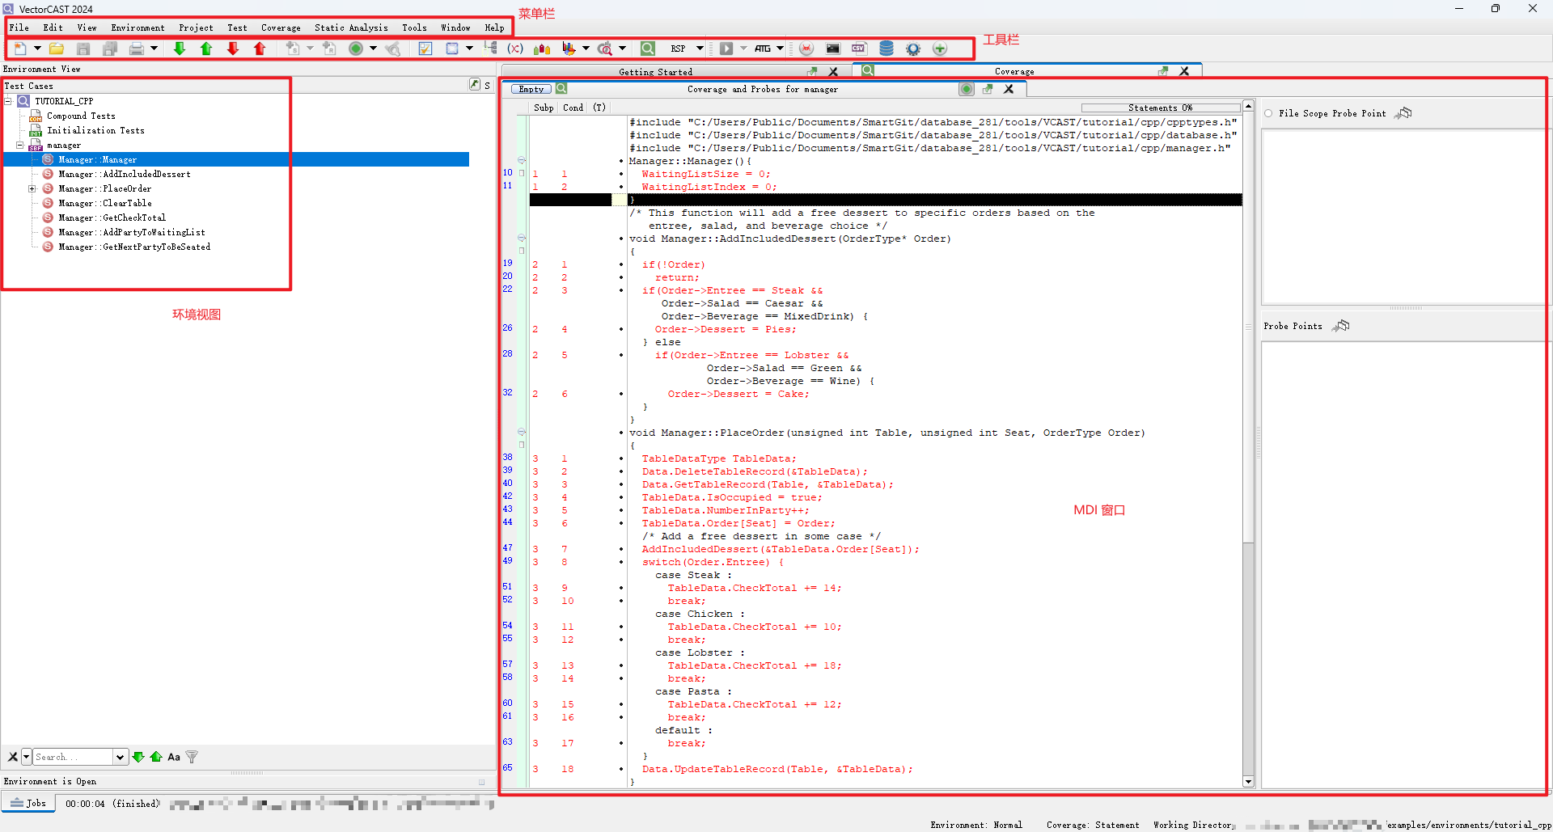Select the File Scope Probe Point radio button
The height and width of the screenshot is (832, 1553).
(1268, 113)
